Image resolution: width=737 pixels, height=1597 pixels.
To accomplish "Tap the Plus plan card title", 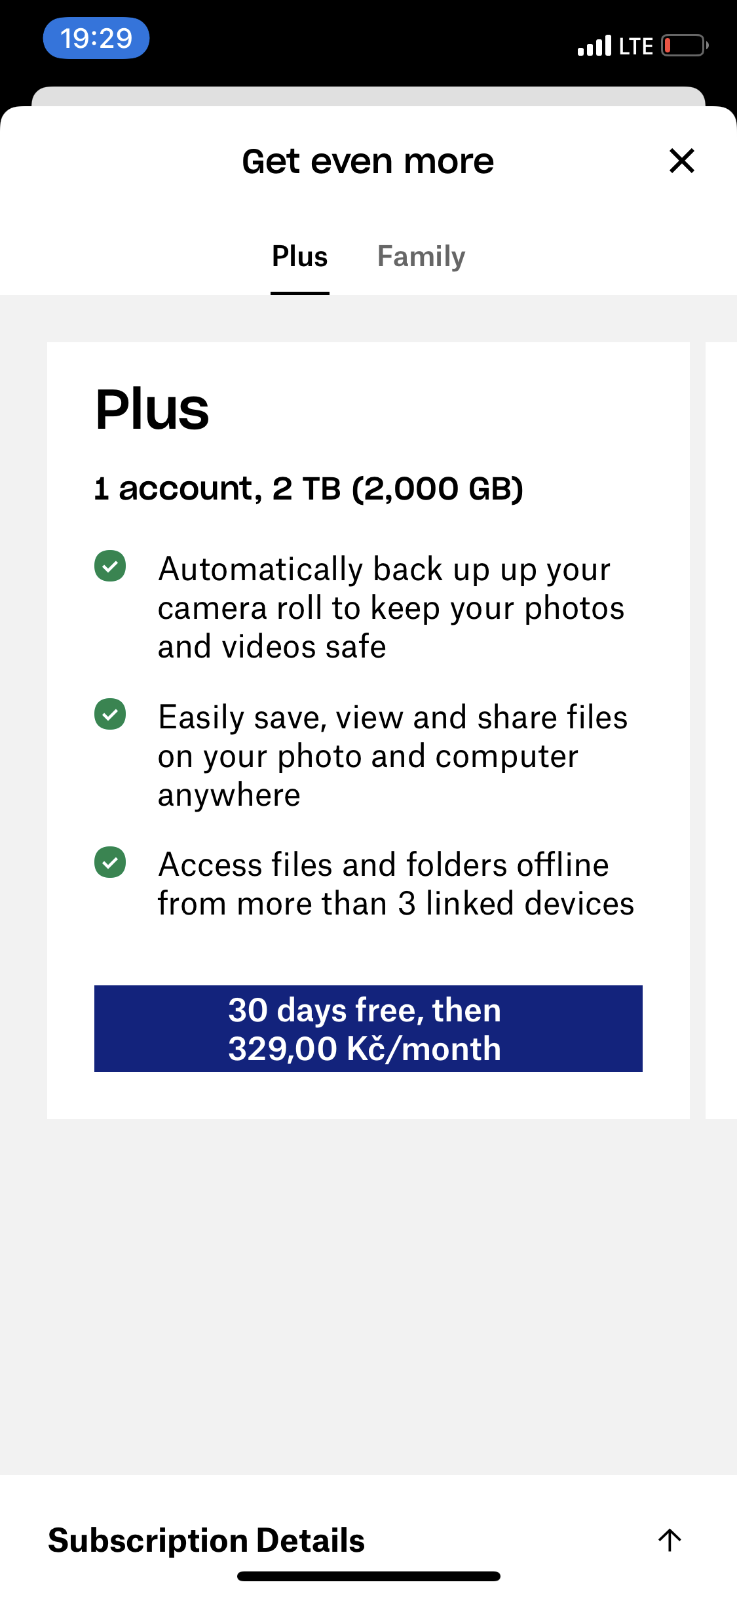I will [152, 410].
